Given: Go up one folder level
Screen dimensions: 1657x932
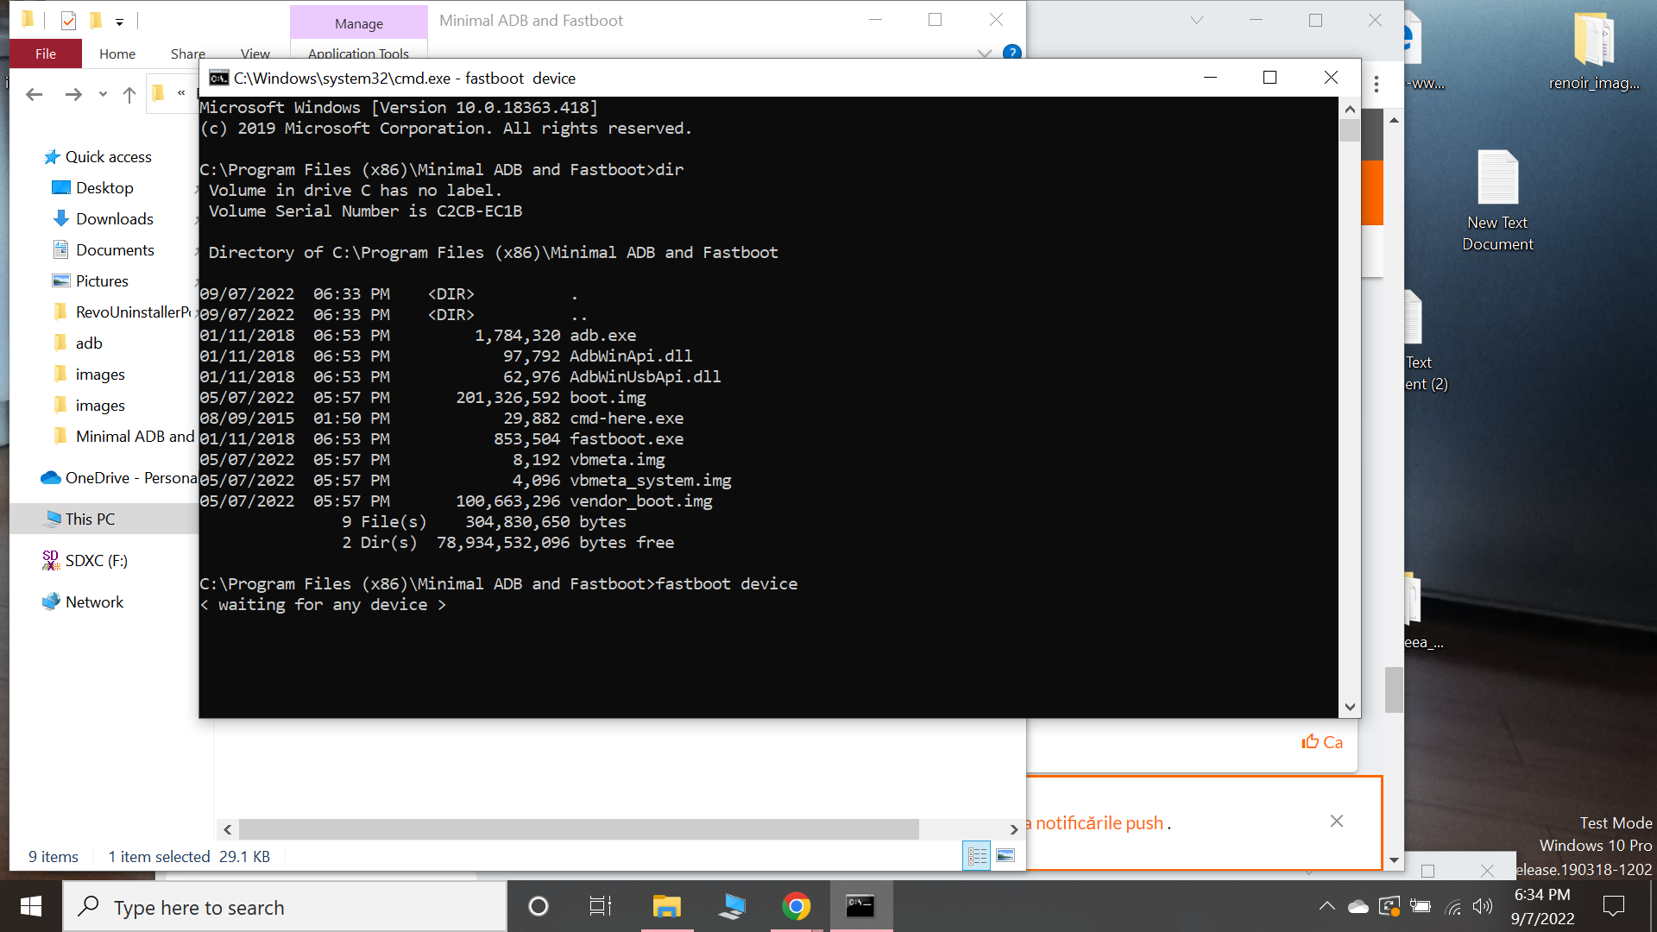Looking at the screenshot, I should [x=129, y=94].
